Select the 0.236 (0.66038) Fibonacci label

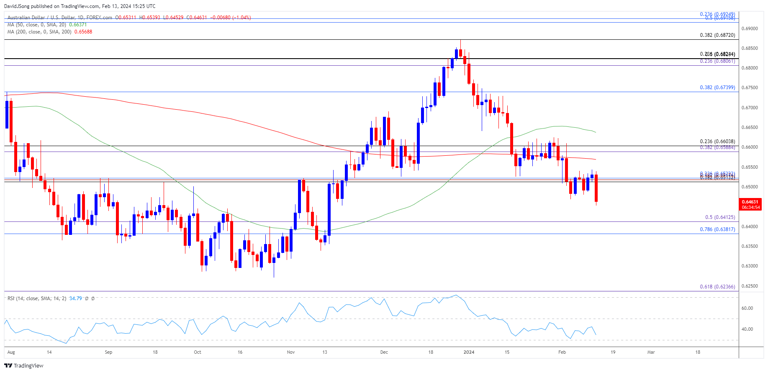[717, 141]
